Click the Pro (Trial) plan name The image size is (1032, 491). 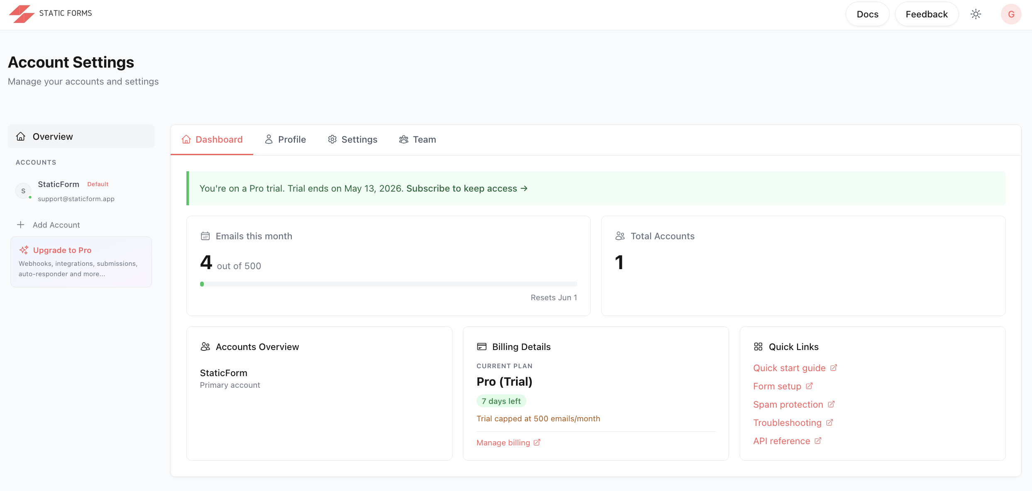click(504, 382)
